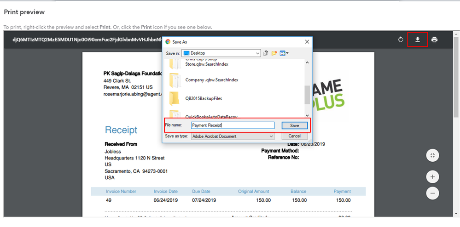
Task: Click the Payment column header
Action: 342,191
